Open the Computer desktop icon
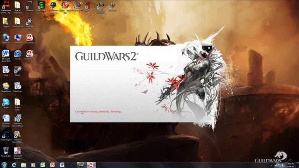299x168 pixels. click(x=18, y=39)
